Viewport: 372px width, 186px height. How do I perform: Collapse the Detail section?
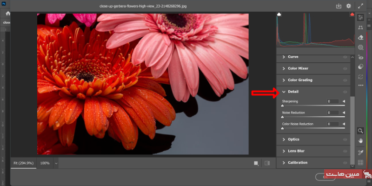coord(284,92)
